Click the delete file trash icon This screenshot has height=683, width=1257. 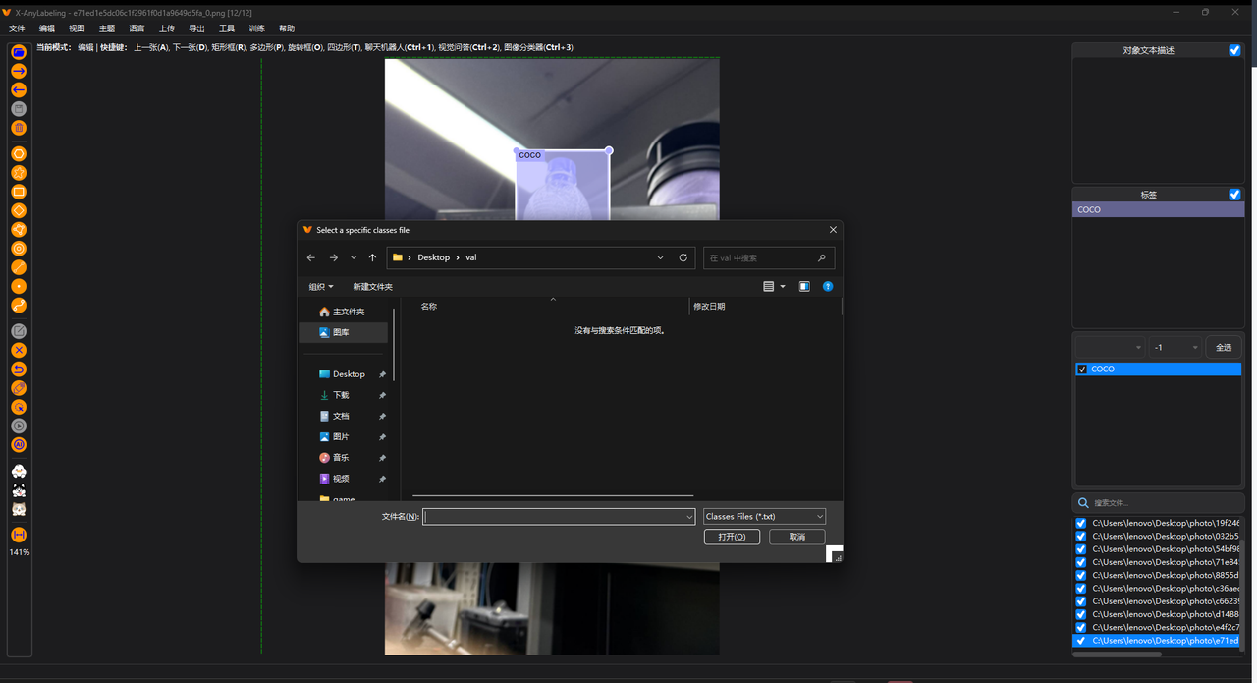coord(18,128)
